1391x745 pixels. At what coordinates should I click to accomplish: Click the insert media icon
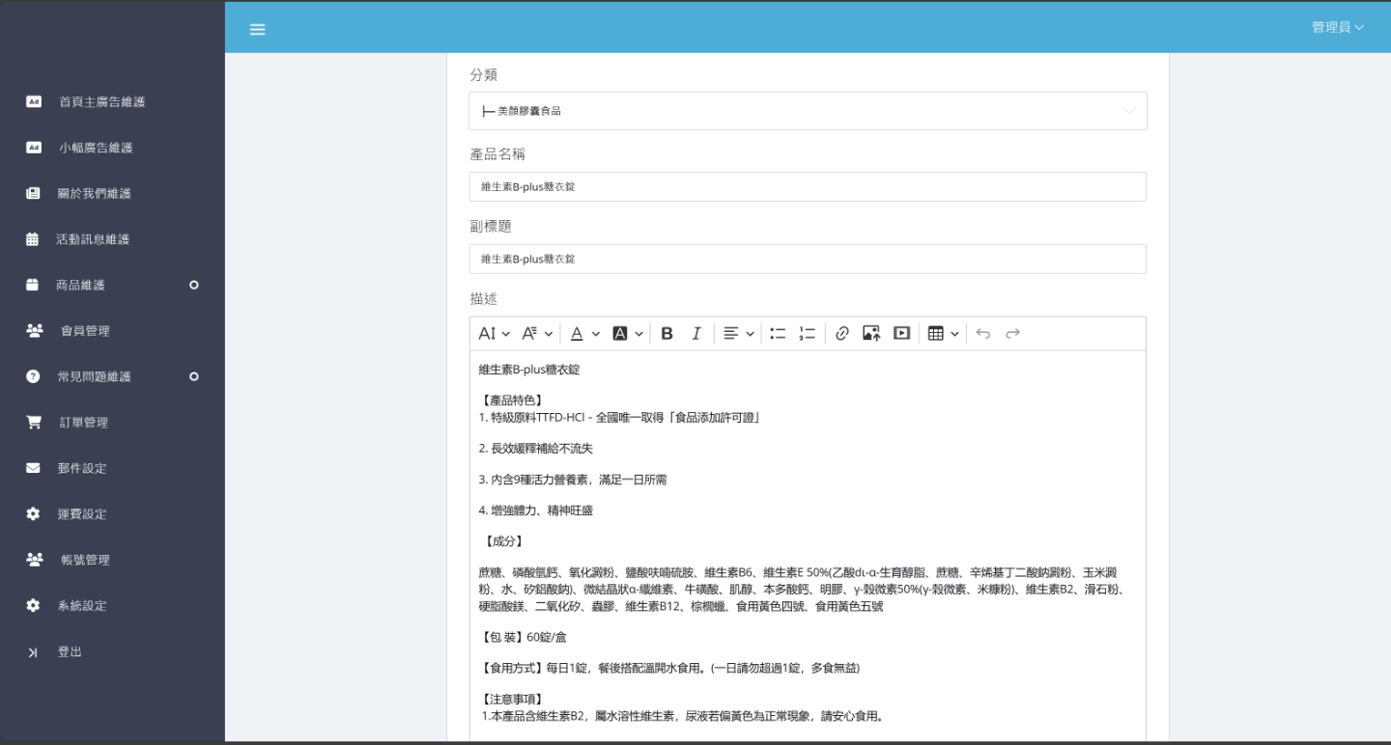tap(901, 334)
